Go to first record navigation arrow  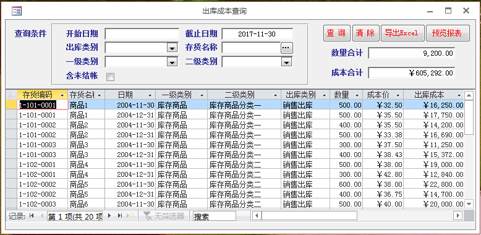32,216
